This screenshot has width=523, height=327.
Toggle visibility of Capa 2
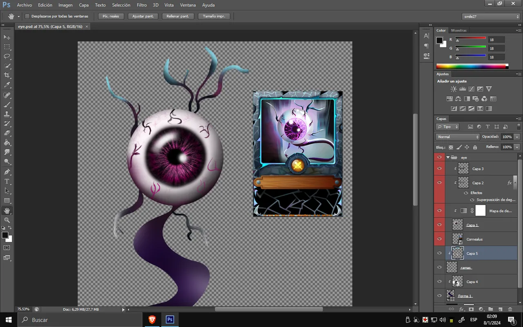440,183
